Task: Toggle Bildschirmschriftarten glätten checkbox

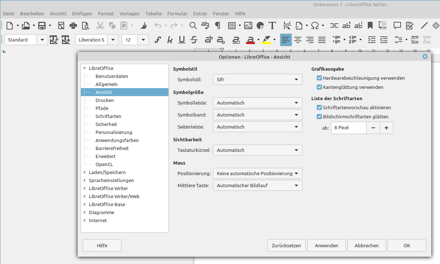Action: [319, 117]
